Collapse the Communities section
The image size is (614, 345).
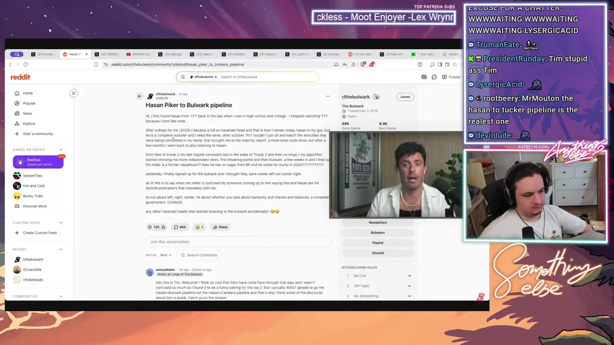[61, 296]
